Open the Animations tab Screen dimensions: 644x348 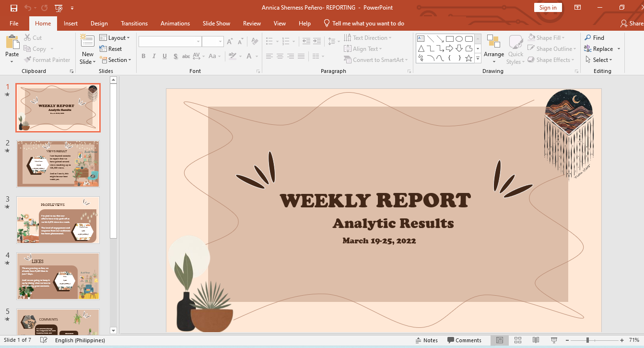(x=175, y=23)
